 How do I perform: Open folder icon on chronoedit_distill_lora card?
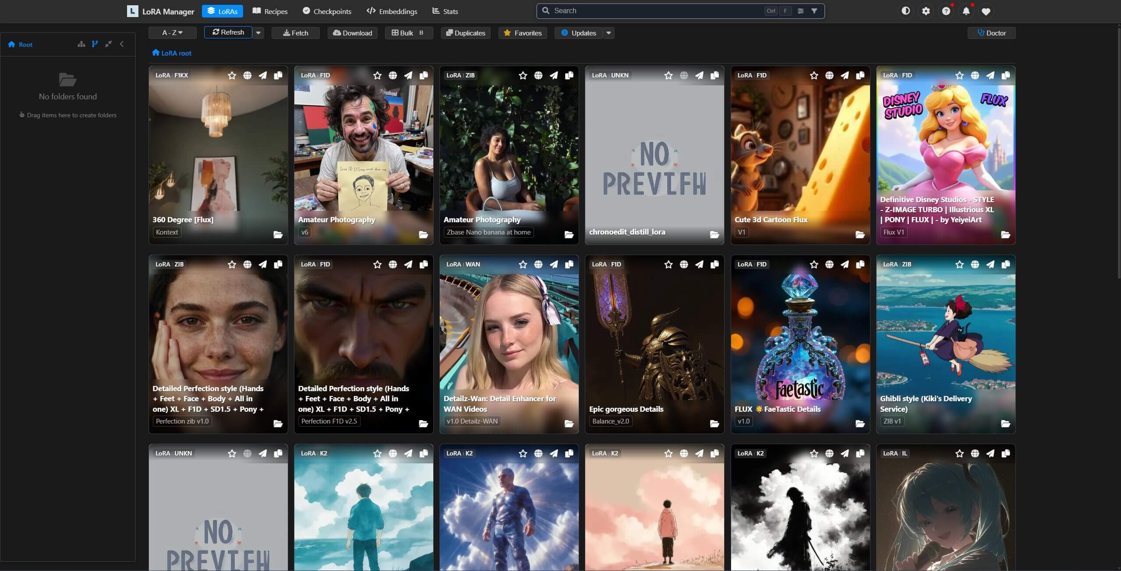[714, 235]
